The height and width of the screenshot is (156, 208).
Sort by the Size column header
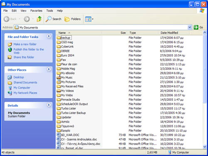pyautogui.click(x=114, y=33)
